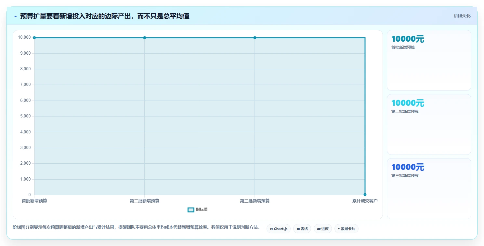Select the 首批新增预算 10000元 card
This screenshot has height=246, width=484.
429,60
